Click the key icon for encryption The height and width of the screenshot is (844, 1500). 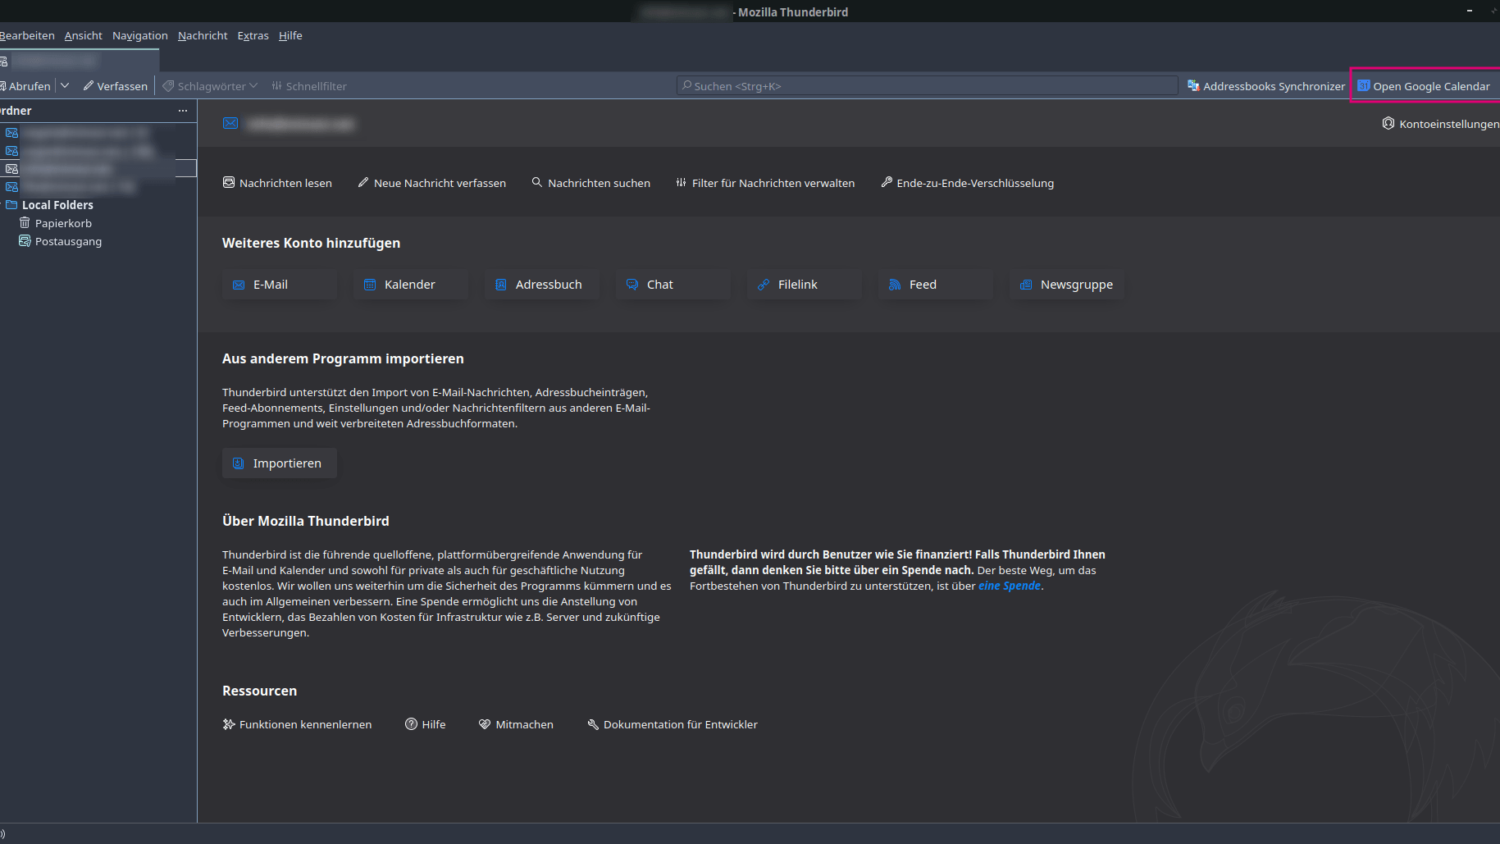coord(887,182)
